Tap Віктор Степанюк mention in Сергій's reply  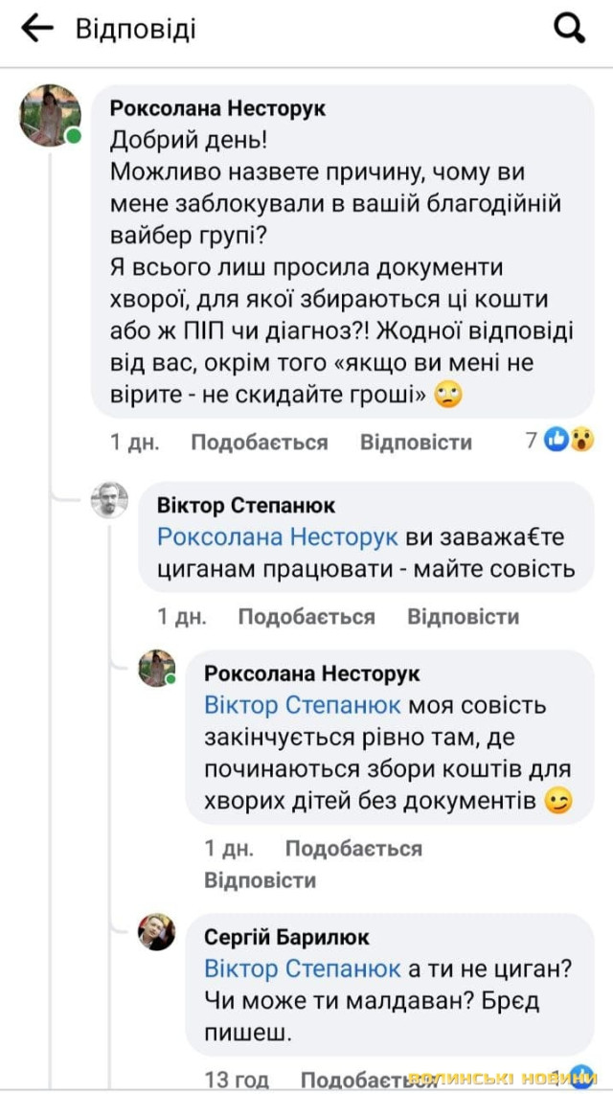click(x=302, y=969)
